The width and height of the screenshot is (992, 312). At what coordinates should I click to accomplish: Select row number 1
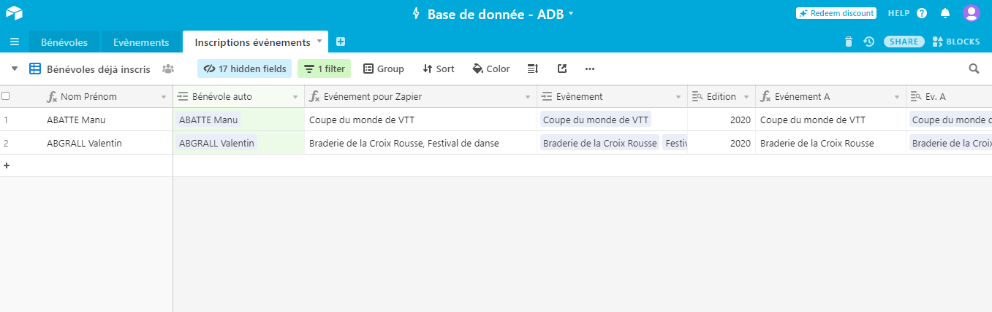[x=6, y=120]
